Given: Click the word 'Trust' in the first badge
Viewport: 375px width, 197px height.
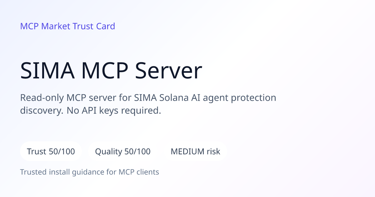Looking at the screenshot, I should pyautogui.click(x=37, y=152).
